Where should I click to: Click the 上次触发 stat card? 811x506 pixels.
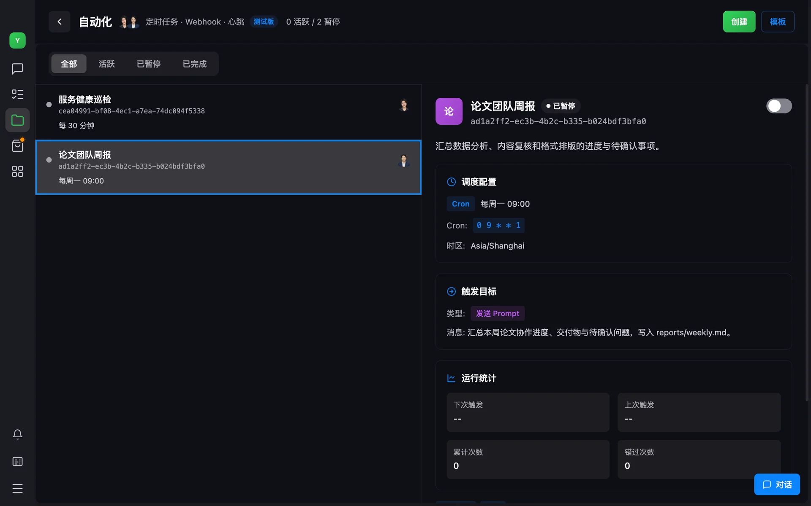699,412
